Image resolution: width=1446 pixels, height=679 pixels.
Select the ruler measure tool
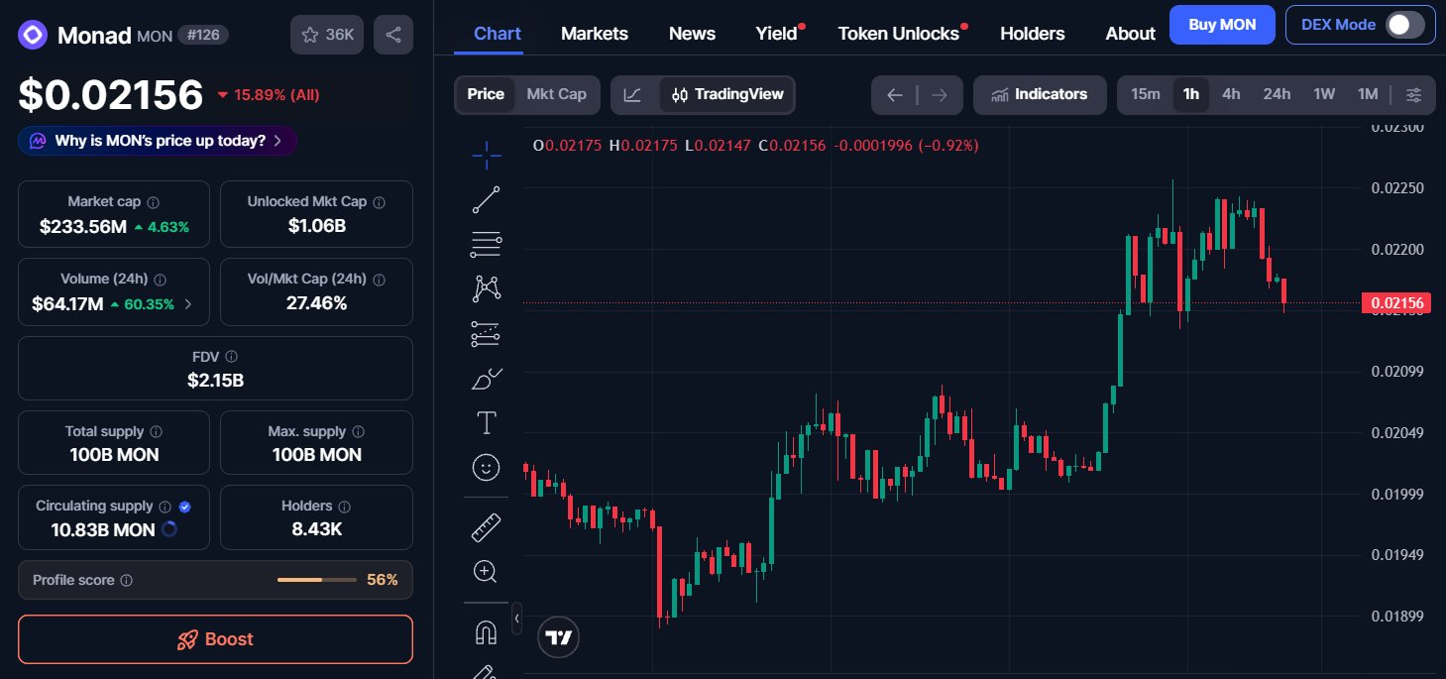tap(486, 527)
